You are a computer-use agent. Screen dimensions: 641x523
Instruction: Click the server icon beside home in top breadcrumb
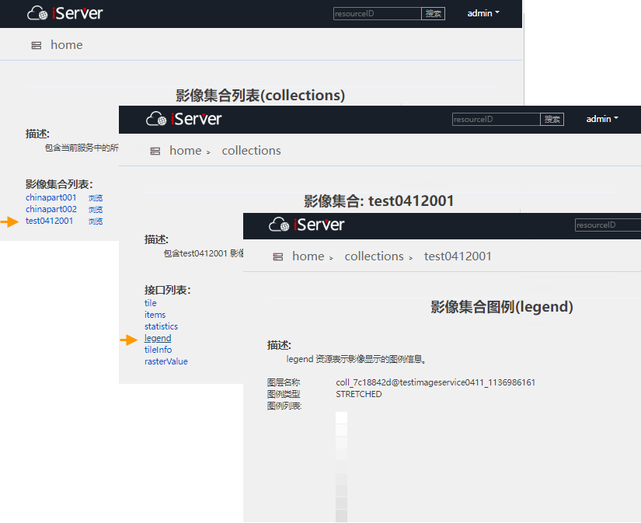tap(37, 46)
